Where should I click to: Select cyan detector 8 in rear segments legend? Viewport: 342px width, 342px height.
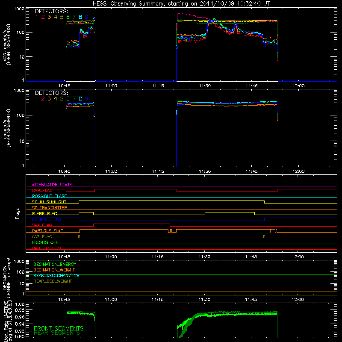coord(80,99)
